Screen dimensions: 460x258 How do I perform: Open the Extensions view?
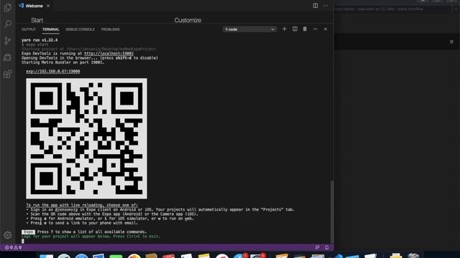8,74
